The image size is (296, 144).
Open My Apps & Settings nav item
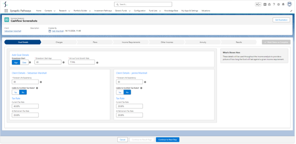[x=190, y=11]
